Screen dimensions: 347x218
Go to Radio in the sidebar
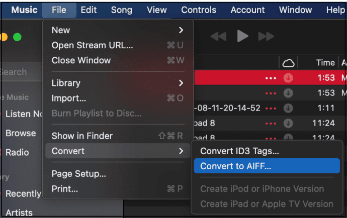17,152
